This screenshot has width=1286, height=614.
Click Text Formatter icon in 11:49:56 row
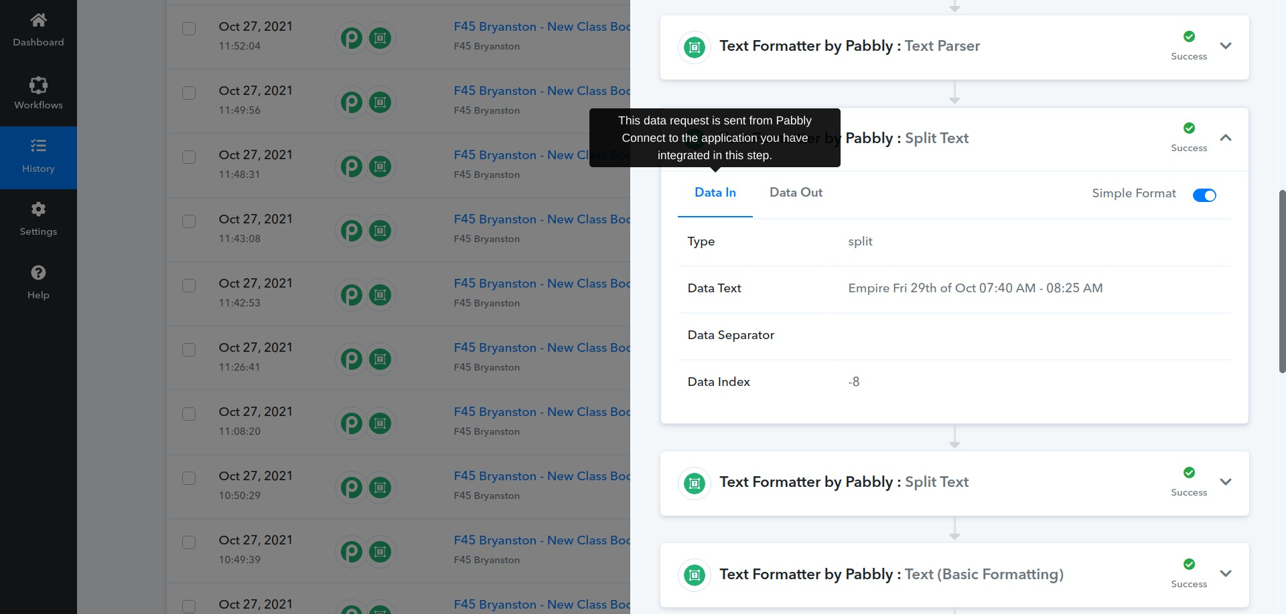tap(380, 102)
